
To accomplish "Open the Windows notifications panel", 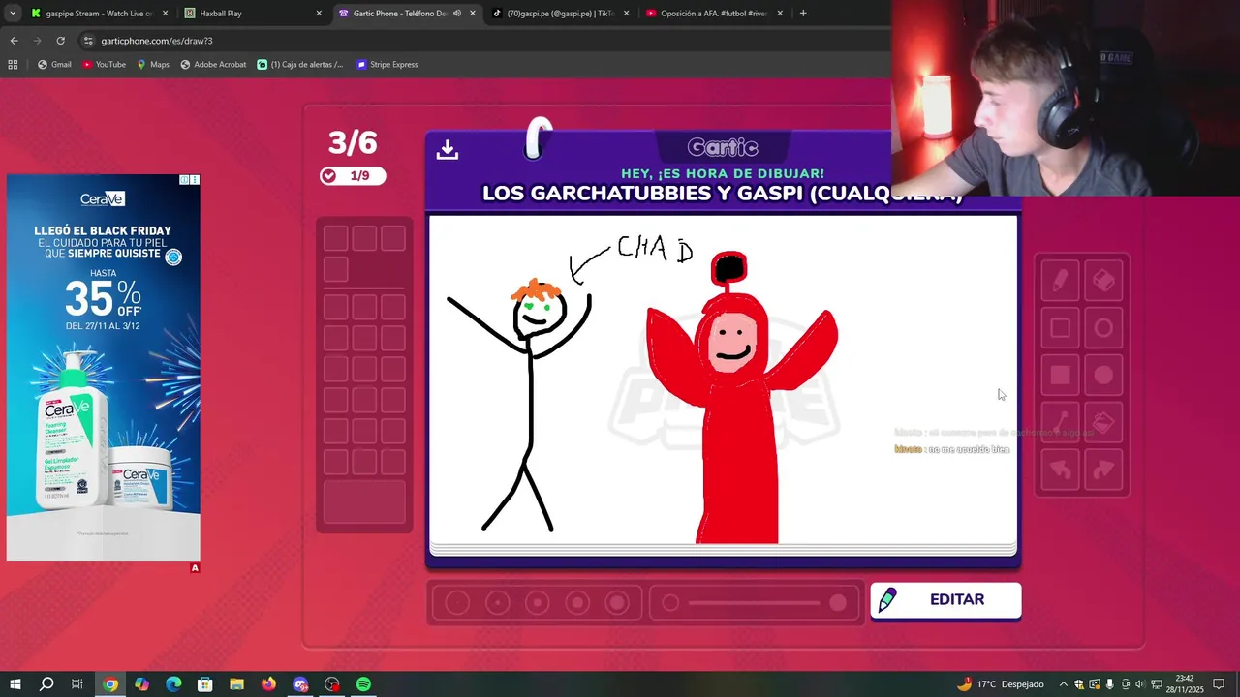I will [1219, 684].
